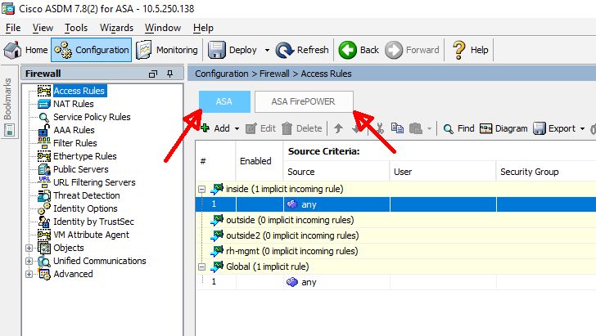Viewport: 596px width, 336px height.
Task: Switch to the Configuration view
Action: coord(91,50)
